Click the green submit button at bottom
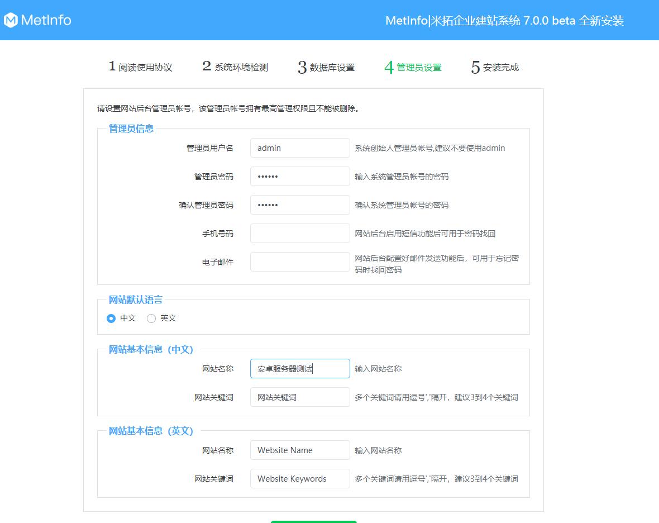 pyautogui.click(x=313, y=521)
